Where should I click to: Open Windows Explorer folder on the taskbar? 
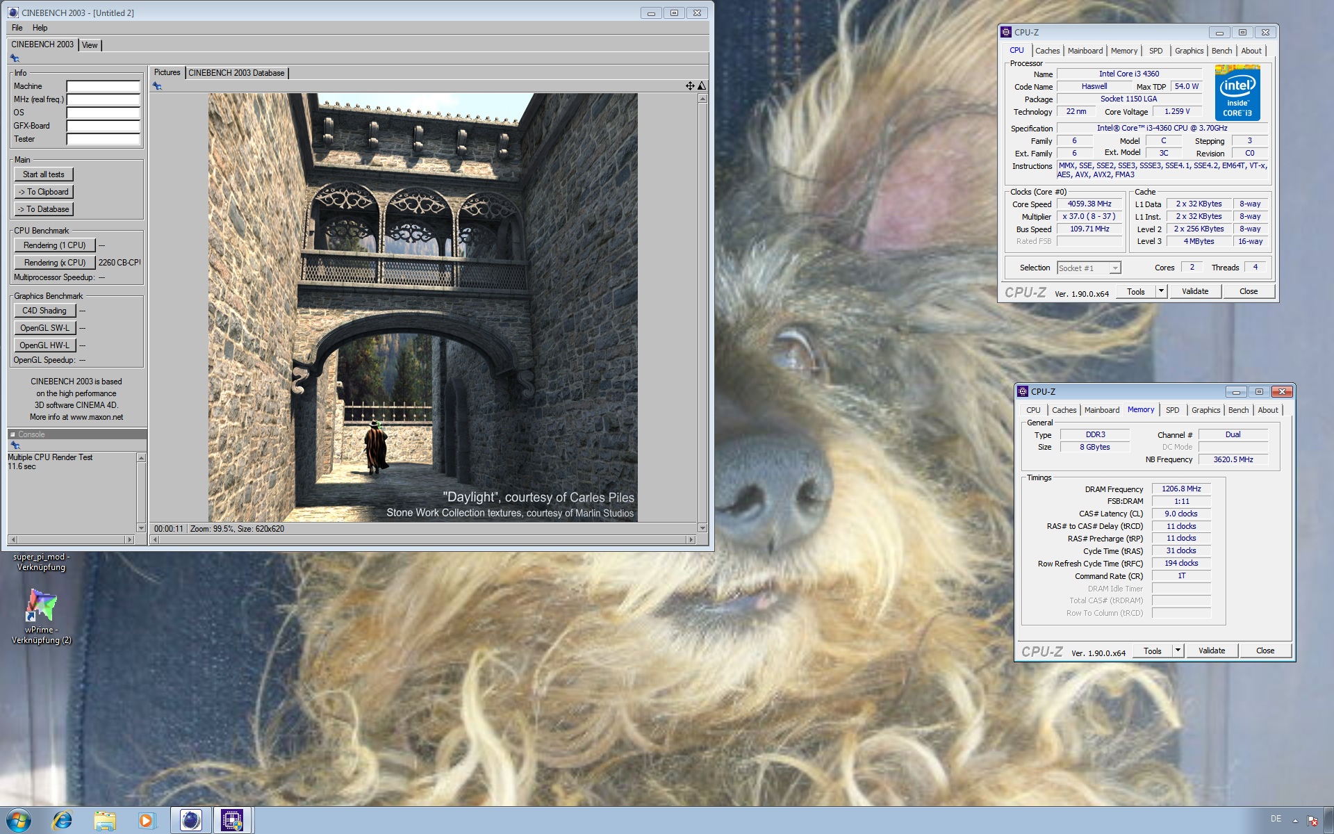coord(105,821)
